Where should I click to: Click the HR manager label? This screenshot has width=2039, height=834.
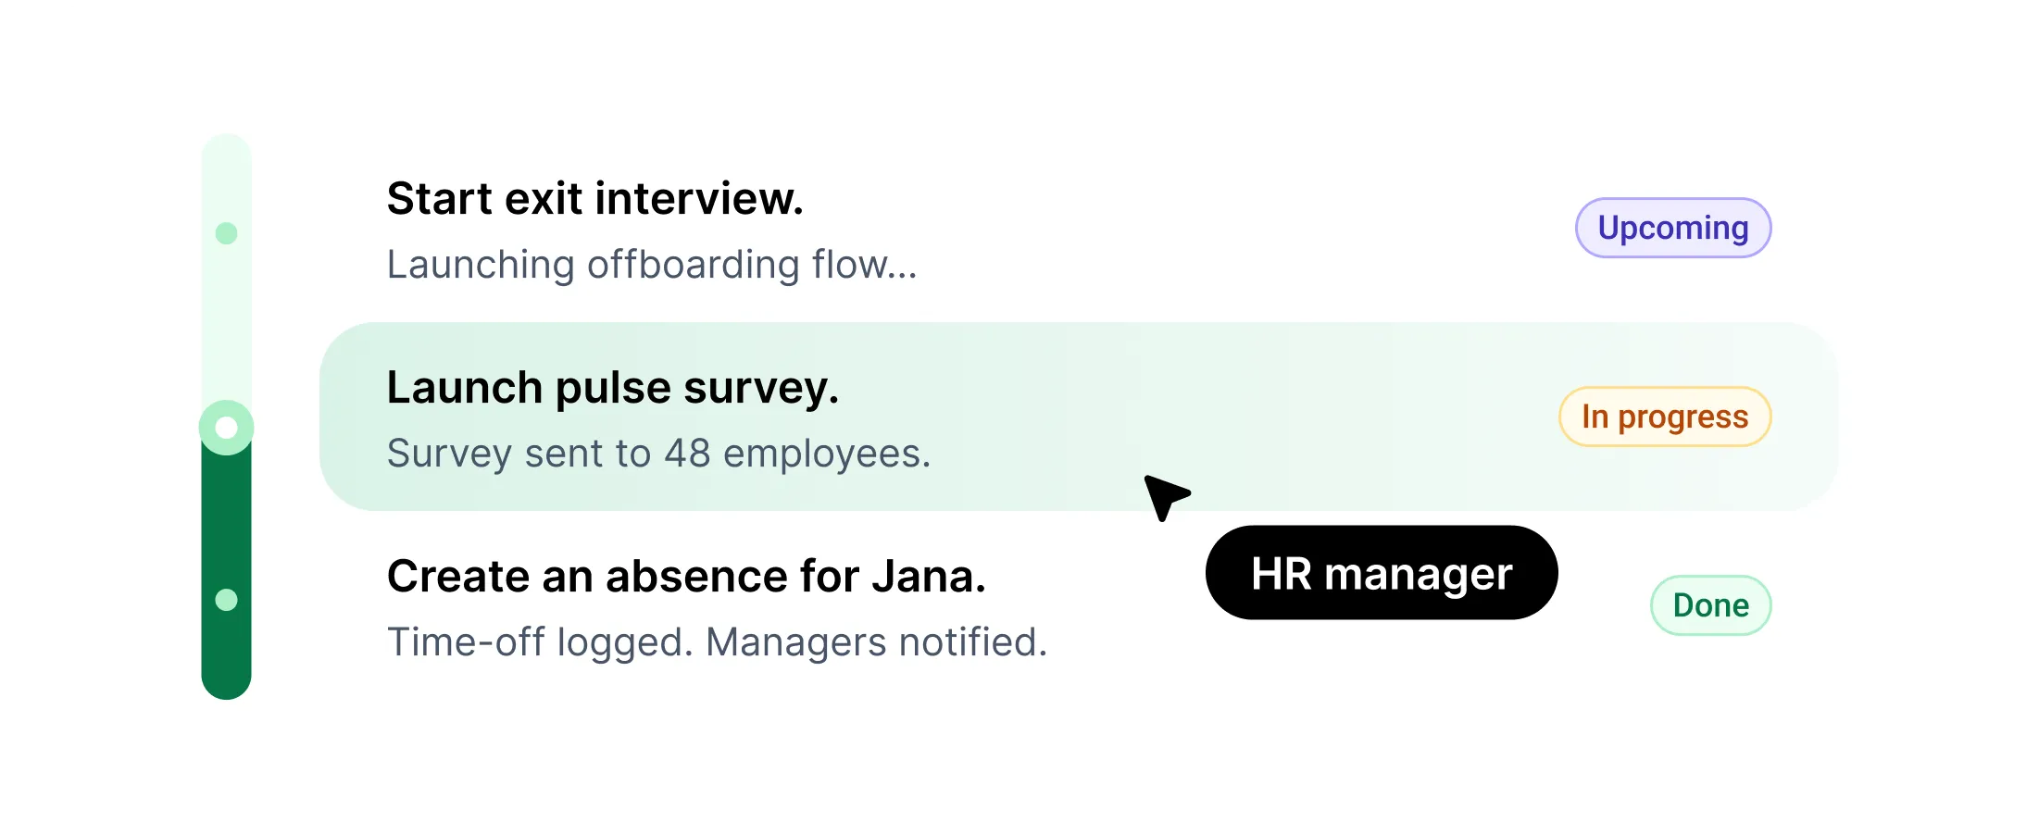tap(1381, 573)
